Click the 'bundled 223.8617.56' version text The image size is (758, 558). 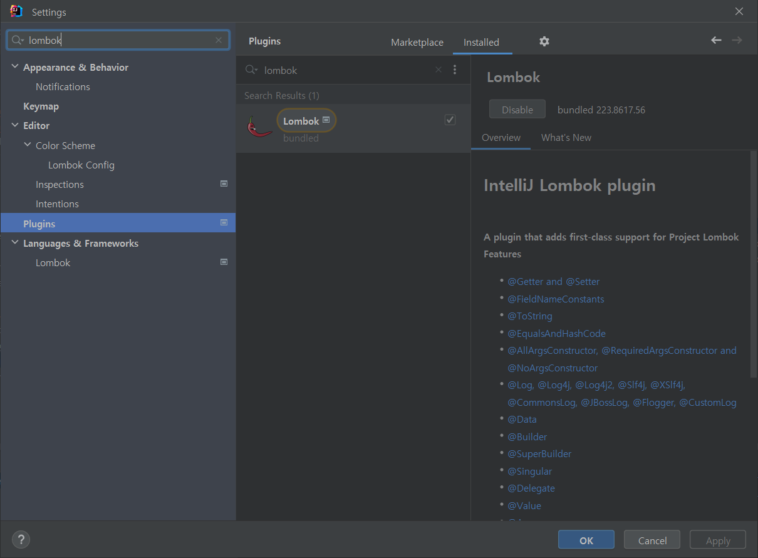(x=601, y=110)
